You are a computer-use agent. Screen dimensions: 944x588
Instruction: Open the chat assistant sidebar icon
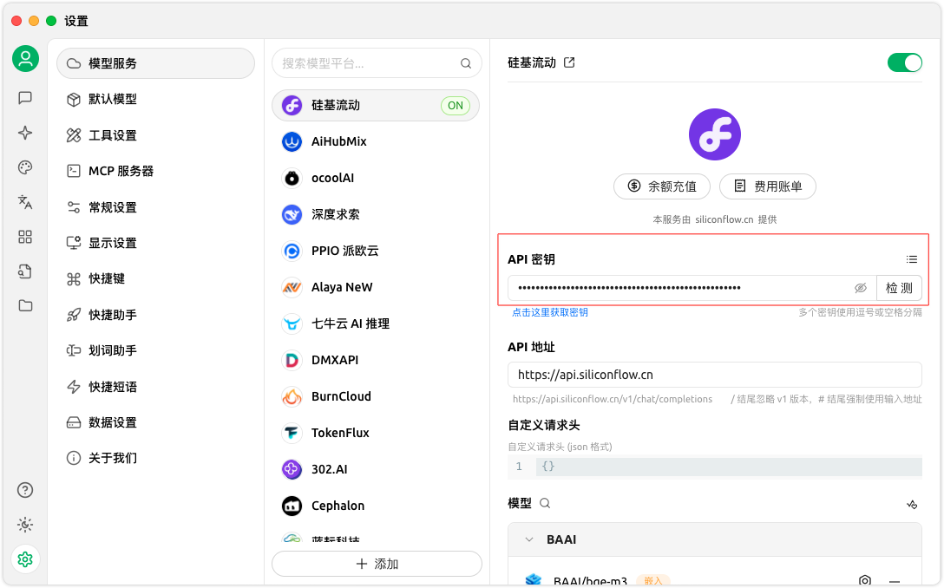coord(25,97)
